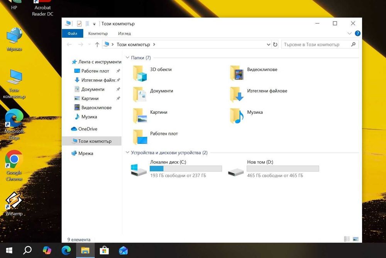Go back with the left arrow
This screenshot has width=386, height=258.
click(69, 44)
